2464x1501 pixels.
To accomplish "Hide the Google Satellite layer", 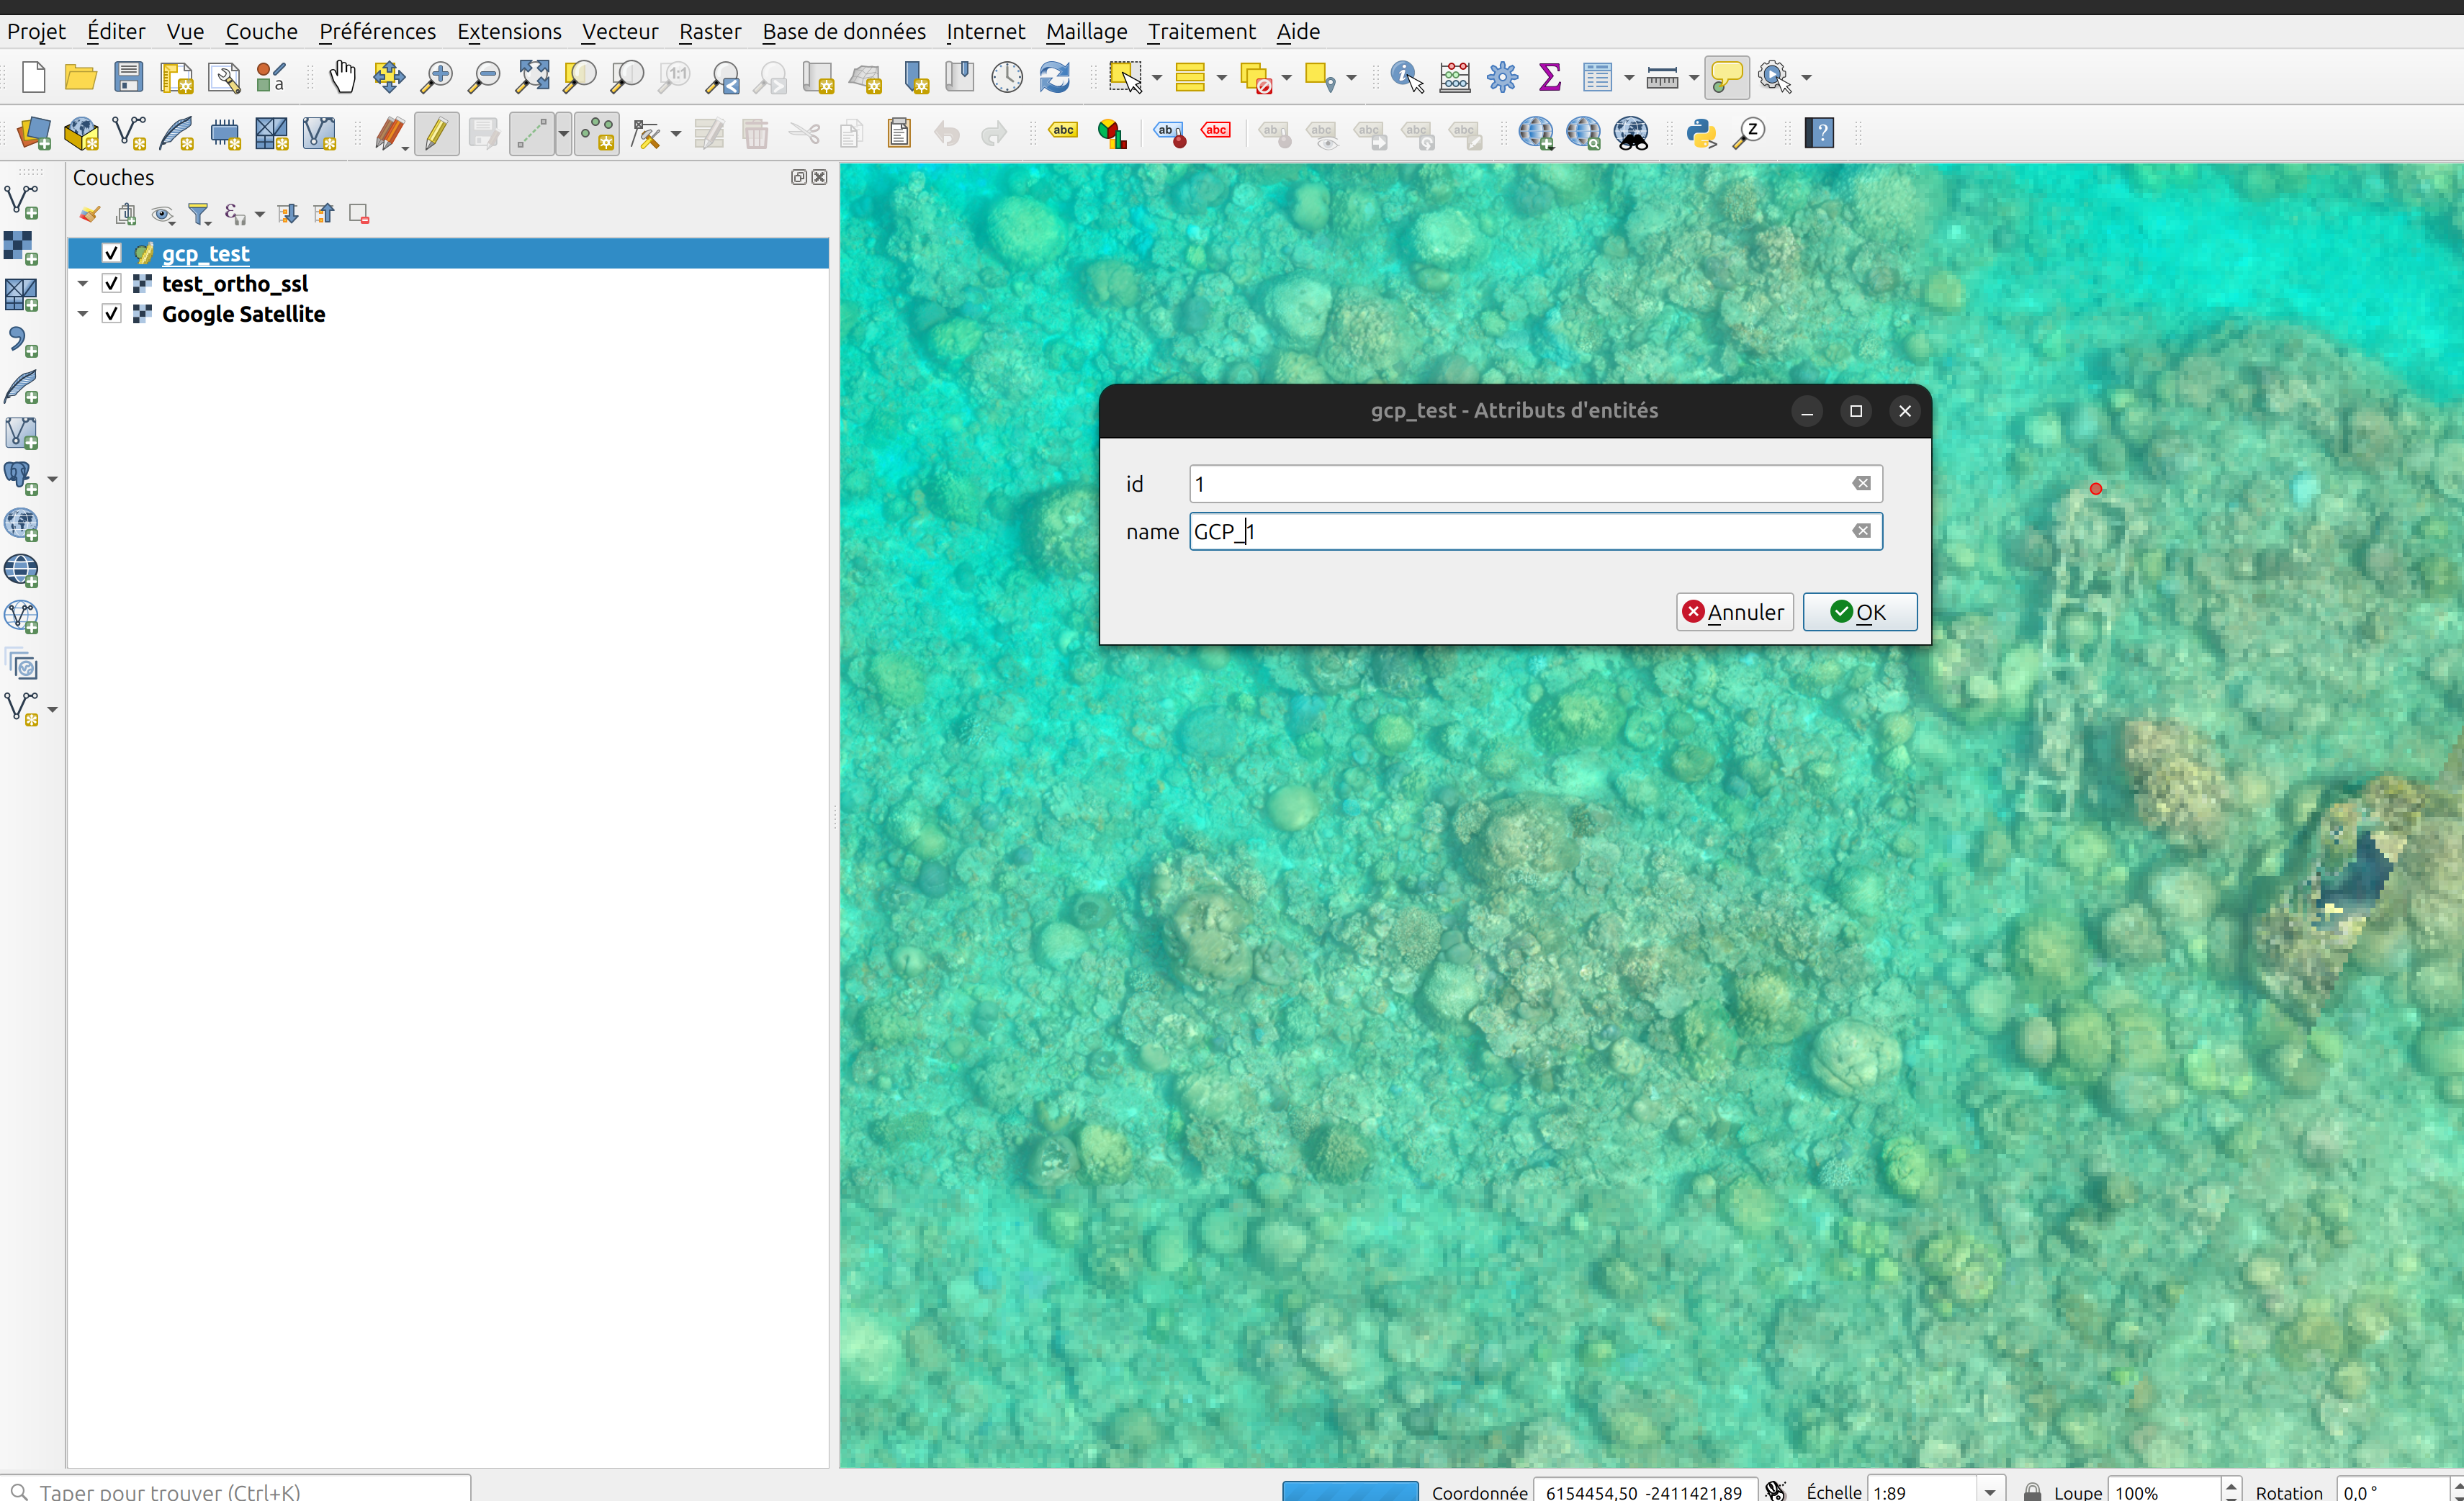I will click(112, 314).
